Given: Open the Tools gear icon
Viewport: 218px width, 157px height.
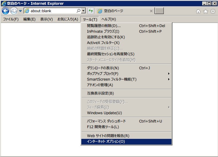Looking at the screenshot, I should [x=213, y=11].
